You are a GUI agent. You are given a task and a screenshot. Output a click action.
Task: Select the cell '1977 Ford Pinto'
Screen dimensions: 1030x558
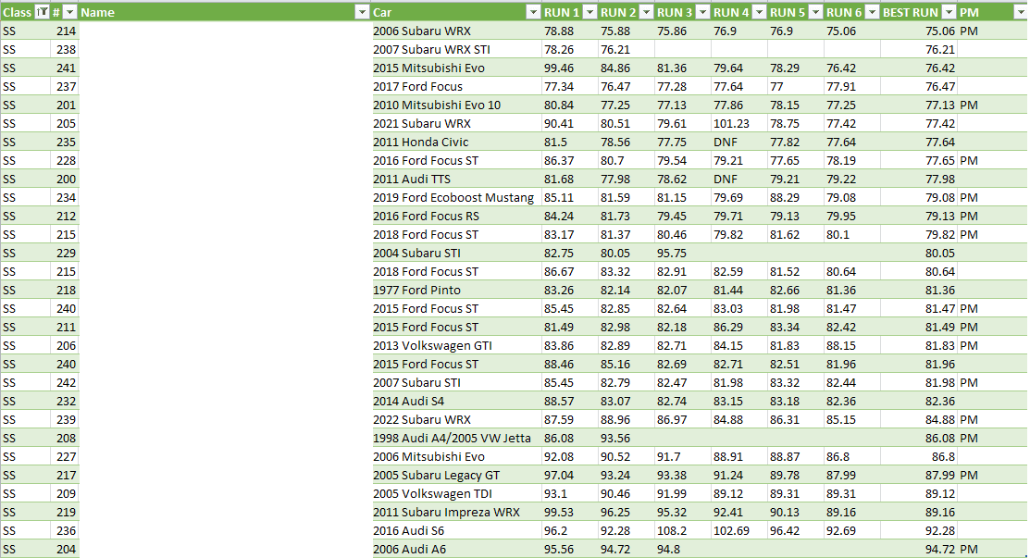(456, 291)
